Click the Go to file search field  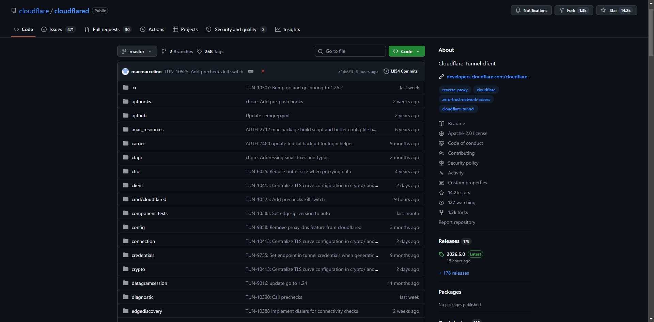tap(350, 51)
